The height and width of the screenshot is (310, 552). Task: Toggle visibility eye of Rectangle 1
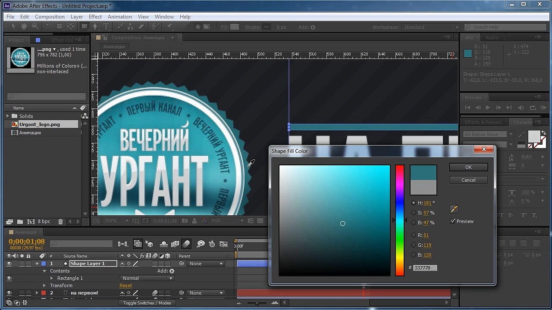pos(9,278)
